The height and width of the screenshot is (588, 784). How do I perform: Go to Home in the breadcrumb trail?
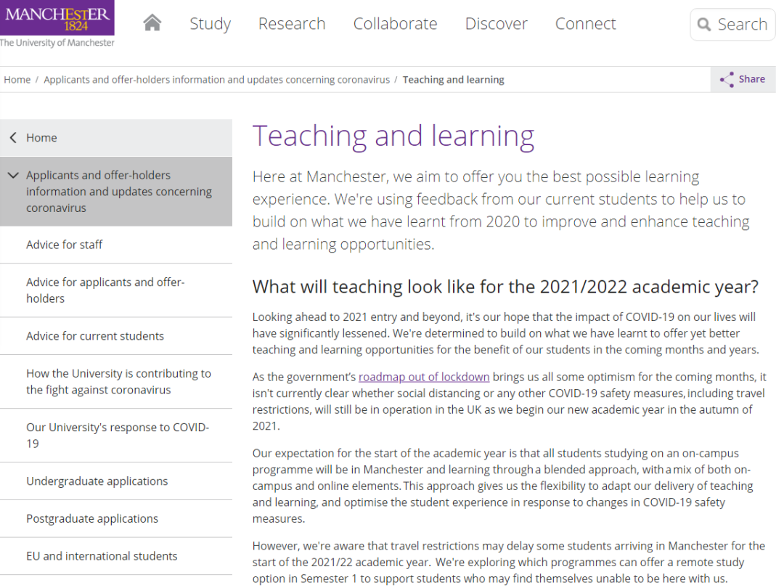[17, 80]
